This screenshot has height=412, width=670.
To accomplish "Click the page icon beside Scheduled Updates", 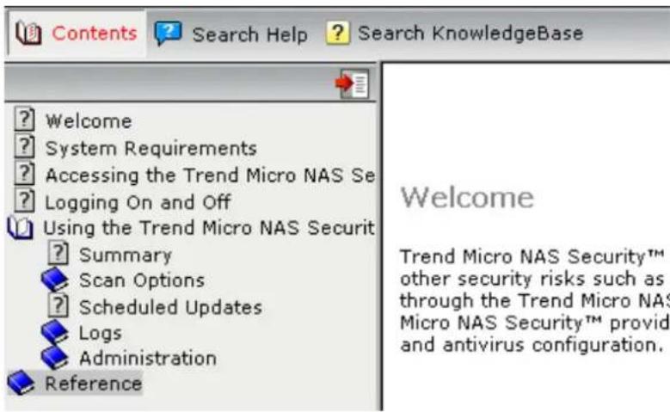I will coord(58,306).
